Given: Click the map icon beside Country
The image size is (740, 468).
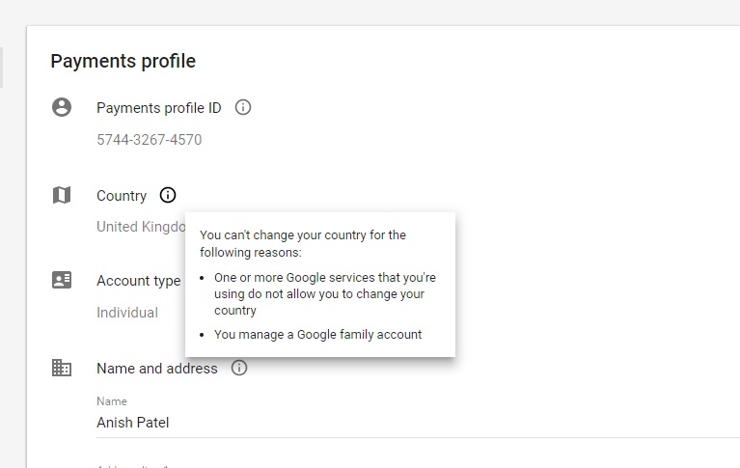Looking at the screenshot, I should (x=62, y=195).
